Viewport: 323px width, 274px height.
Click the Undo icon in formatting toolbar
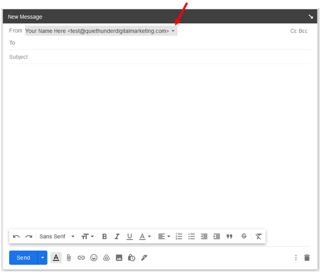[16, 237]
